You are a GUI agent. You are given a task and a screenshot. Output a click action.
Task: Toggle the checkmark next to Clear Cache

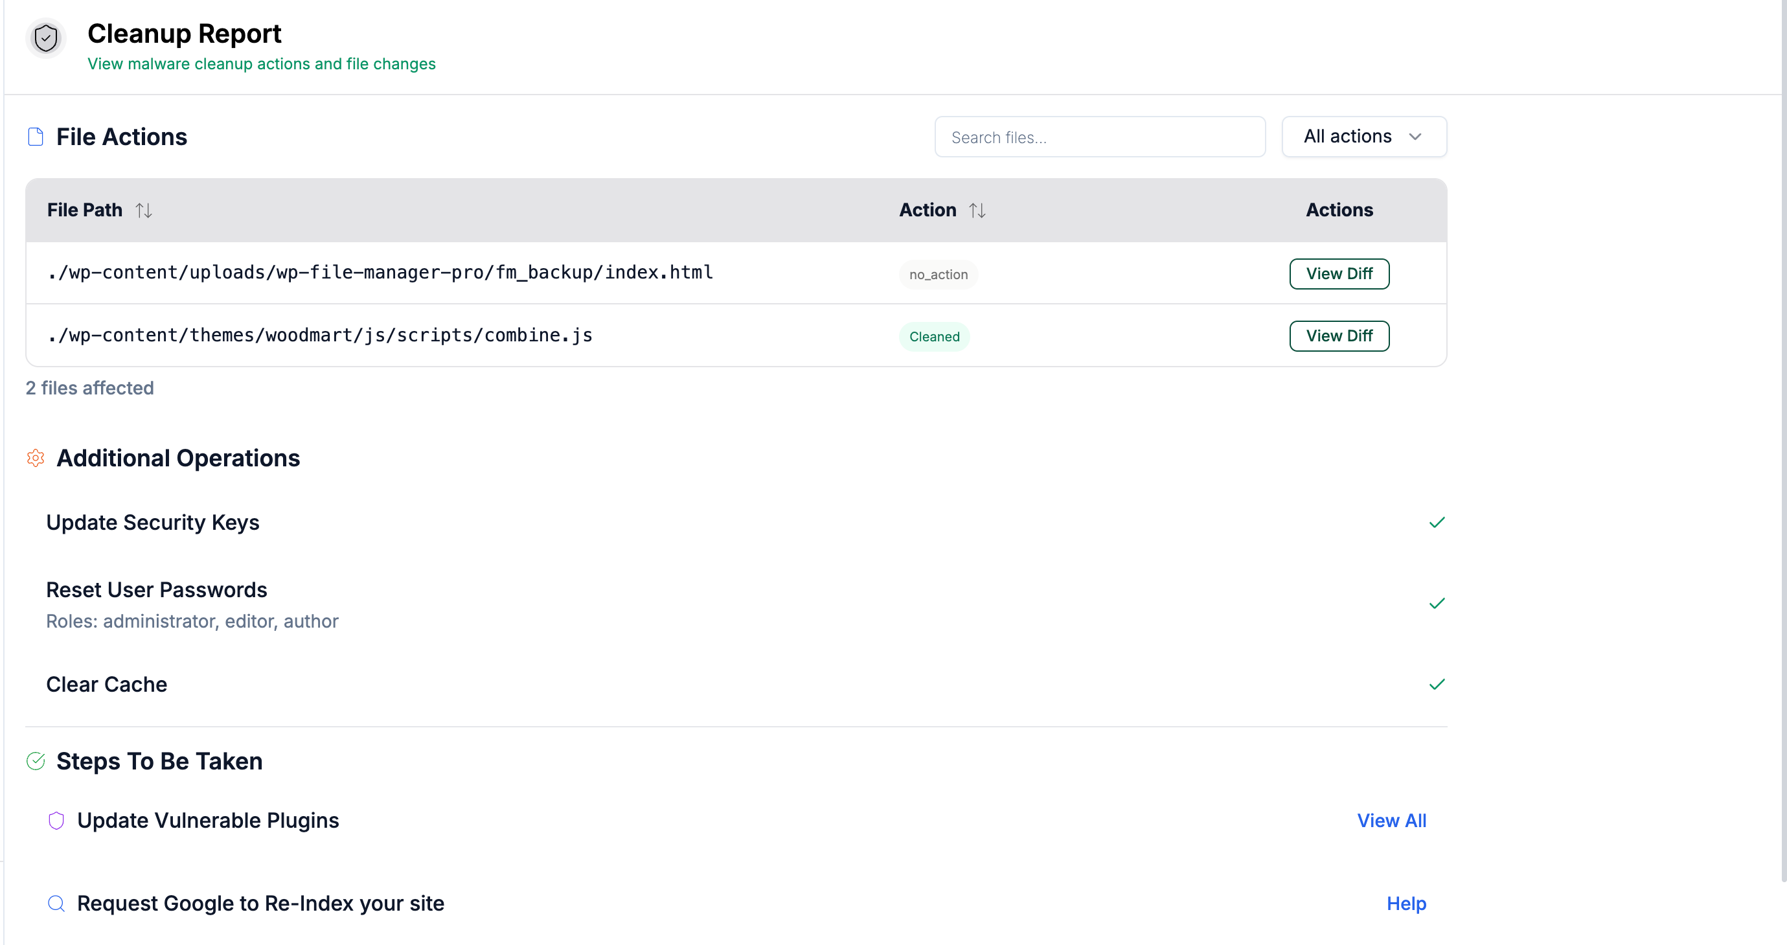tap(1437, 684)
